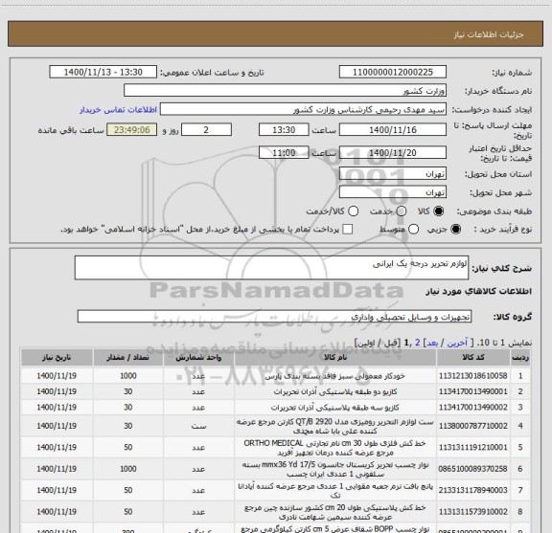
Task: Go to the آخرین page link
Action: (x=457, y=343)
